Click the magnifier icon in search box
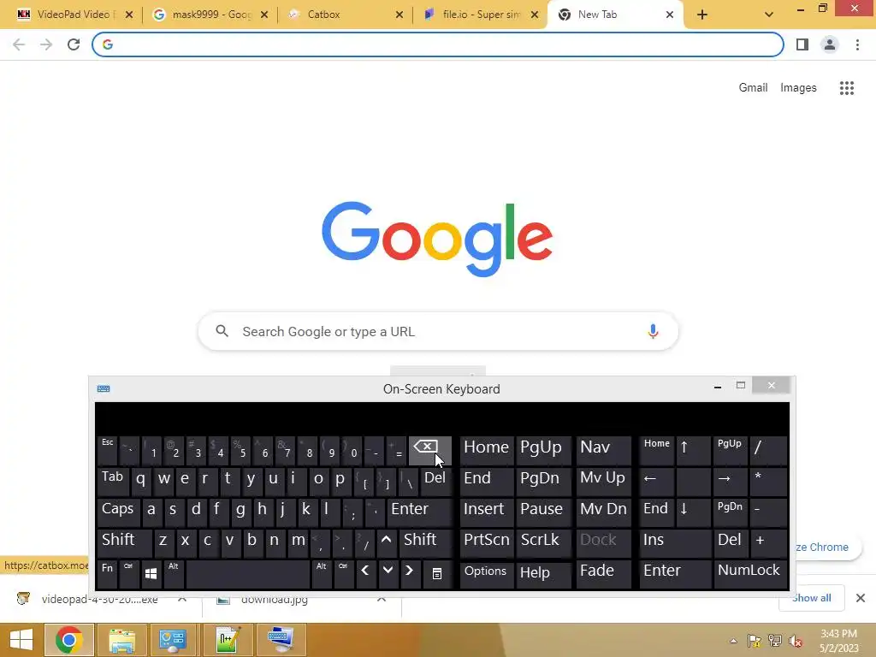 [222, 331]
